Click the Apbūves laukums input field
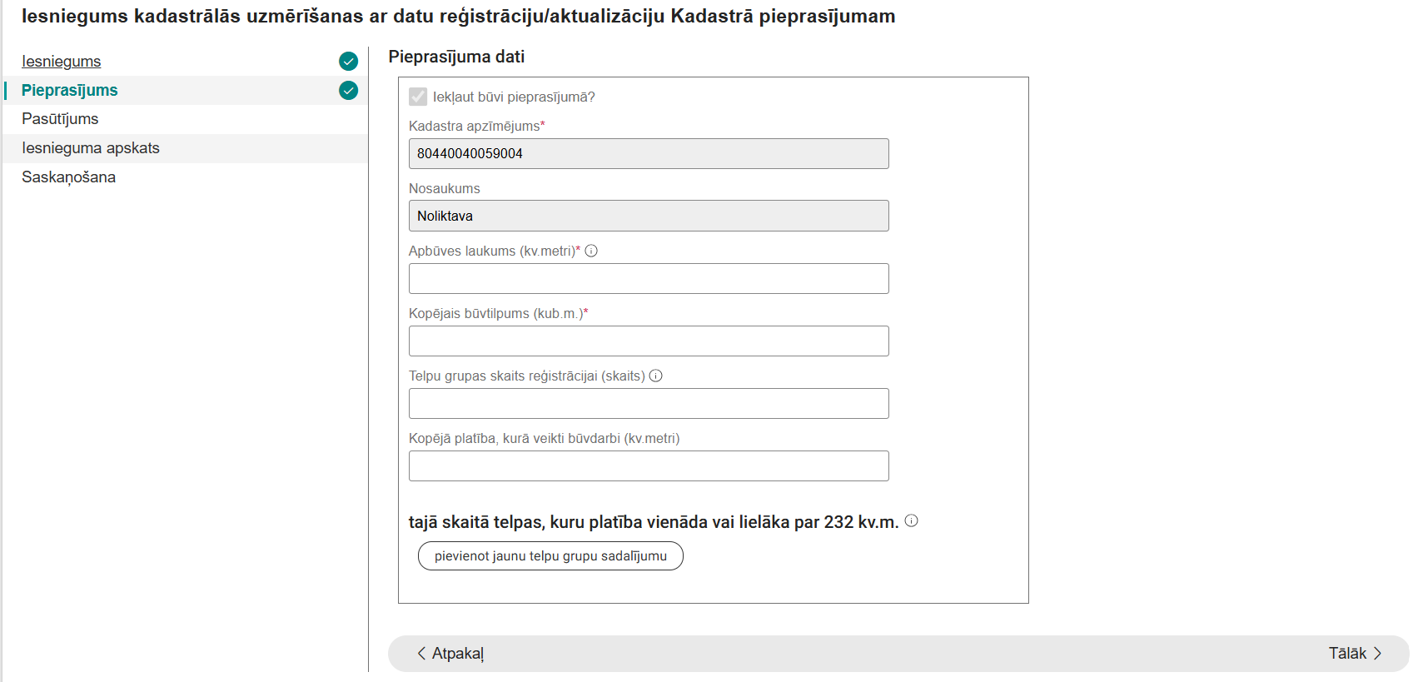 tap(648, 278)
